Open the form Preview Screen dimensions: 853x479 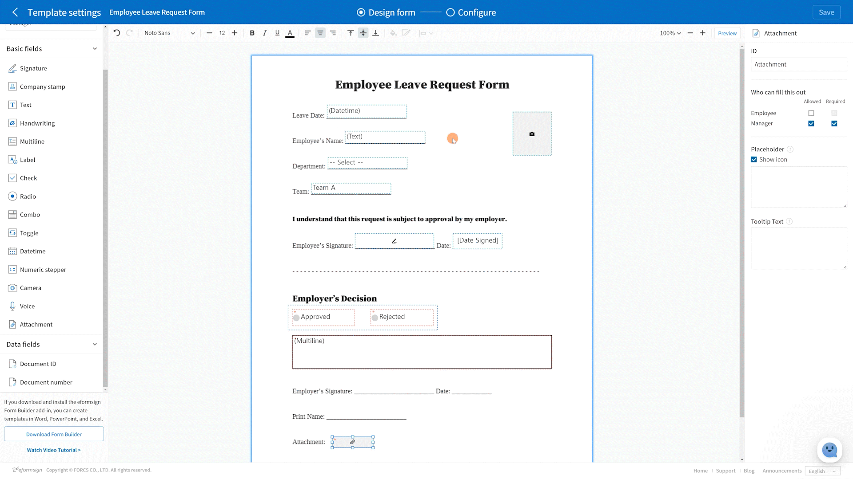pyautogui.click(x=727, y=33)
